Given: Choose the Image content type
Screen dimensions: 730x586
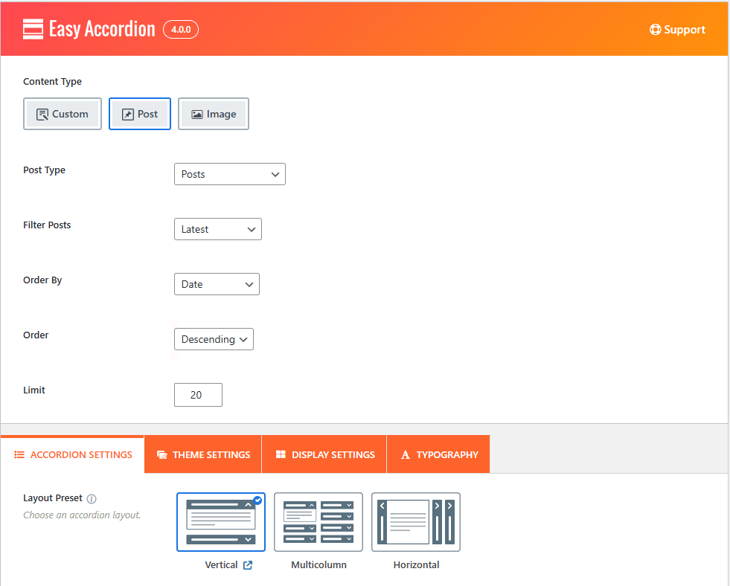Looking at the screenshot, I should 214,114.
